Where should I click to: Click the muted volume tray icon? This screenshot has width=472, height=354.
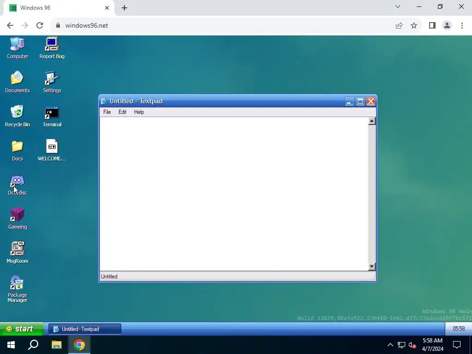412,345
